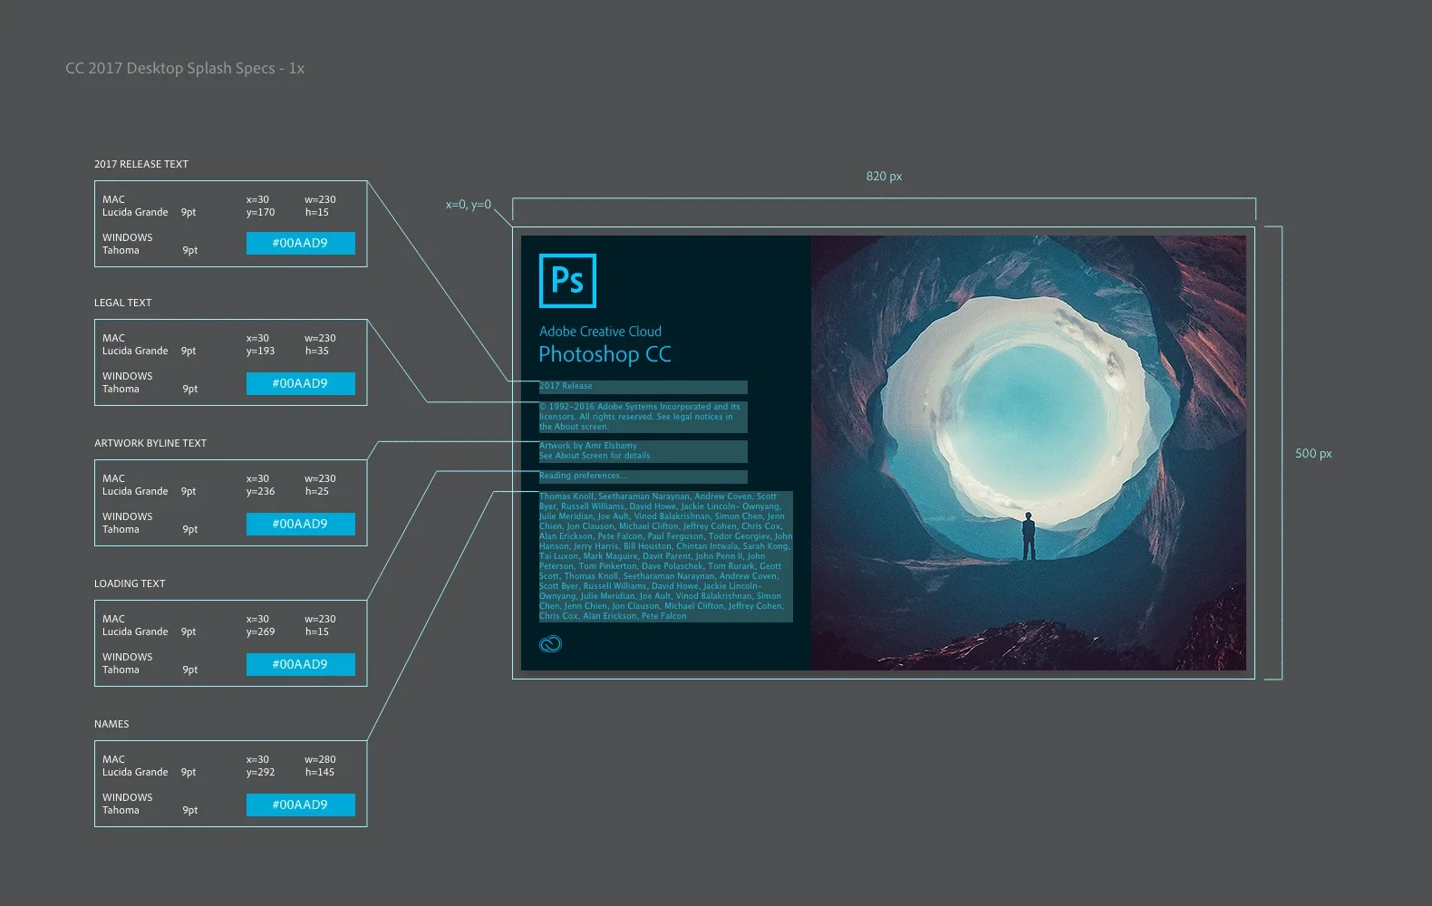
Task: Click the 'y=292' value
Action: pos(260,773)
